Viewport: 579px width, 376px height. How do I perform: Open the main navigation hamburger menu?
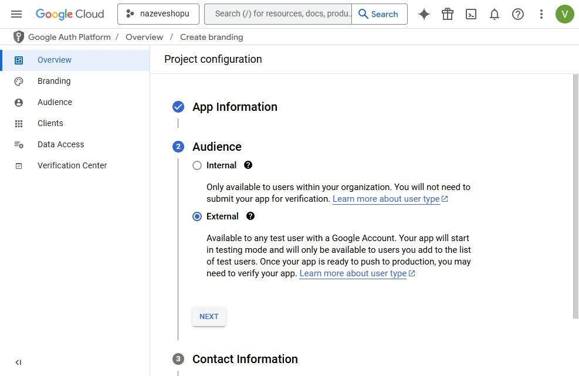16,14
